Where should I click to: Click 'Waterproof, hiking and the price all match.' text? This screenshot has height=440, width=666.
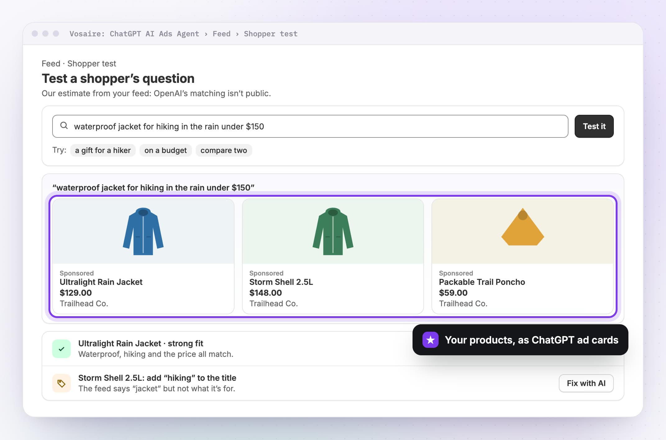pos(156,354)
